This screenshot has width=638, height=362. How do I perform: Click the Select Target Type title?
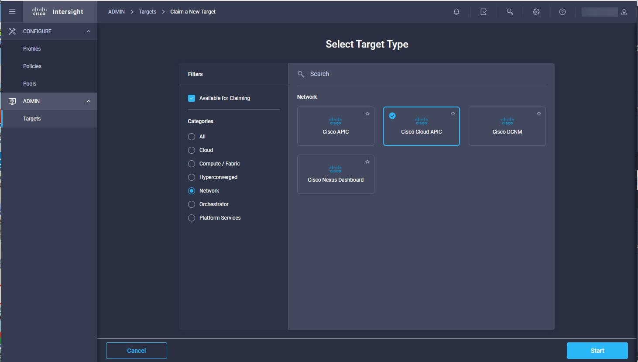click(367, 44)
